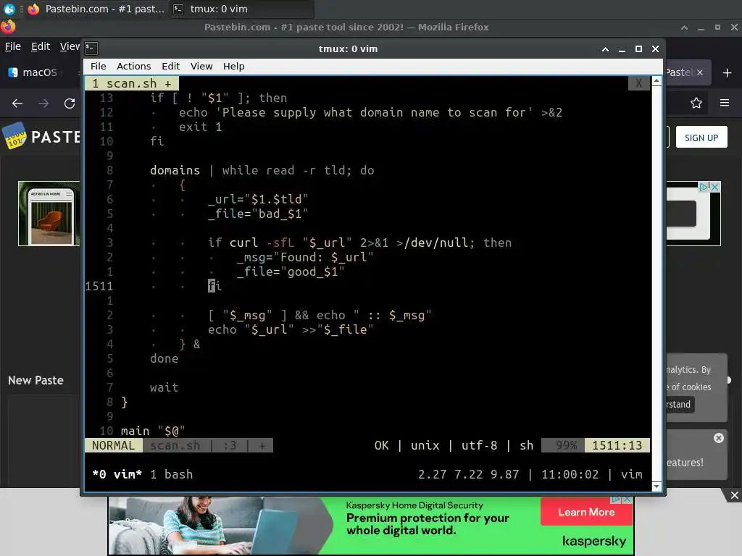This screenshot has height=556, width=742.
Task: Click the Firefox icon in the title bar
Action: pos(8,27)
